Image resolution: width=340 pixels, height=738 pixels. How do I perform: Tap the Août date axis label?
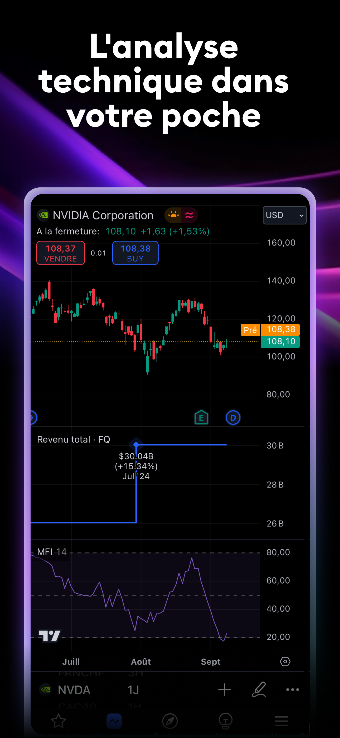141,661
